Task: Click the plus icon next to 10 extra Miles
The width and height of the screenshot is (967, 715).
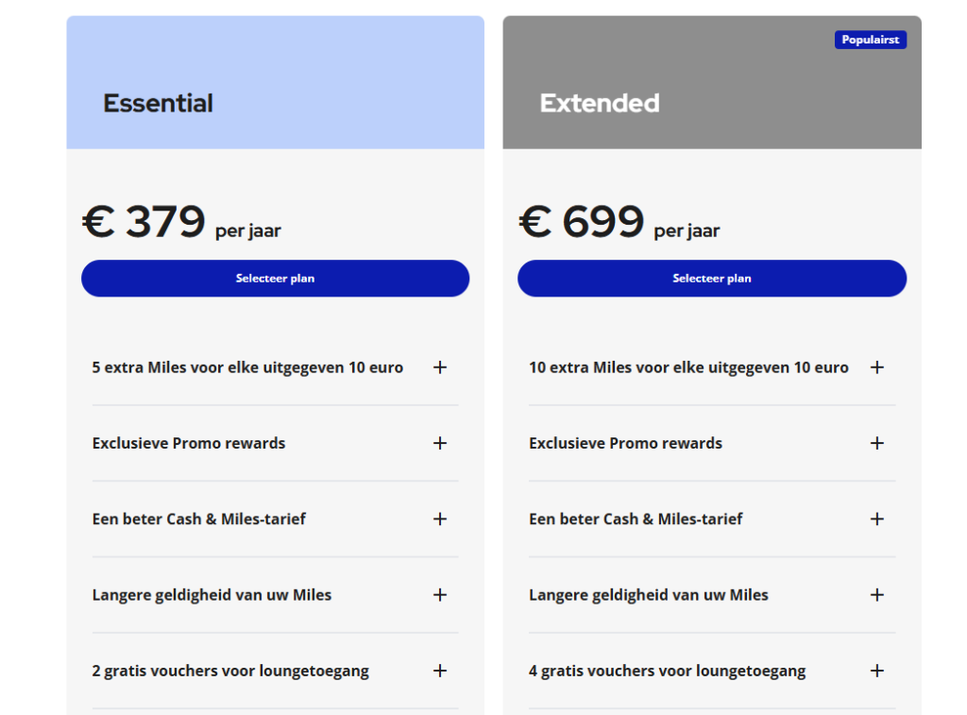Action: click(x=877, y=367)
